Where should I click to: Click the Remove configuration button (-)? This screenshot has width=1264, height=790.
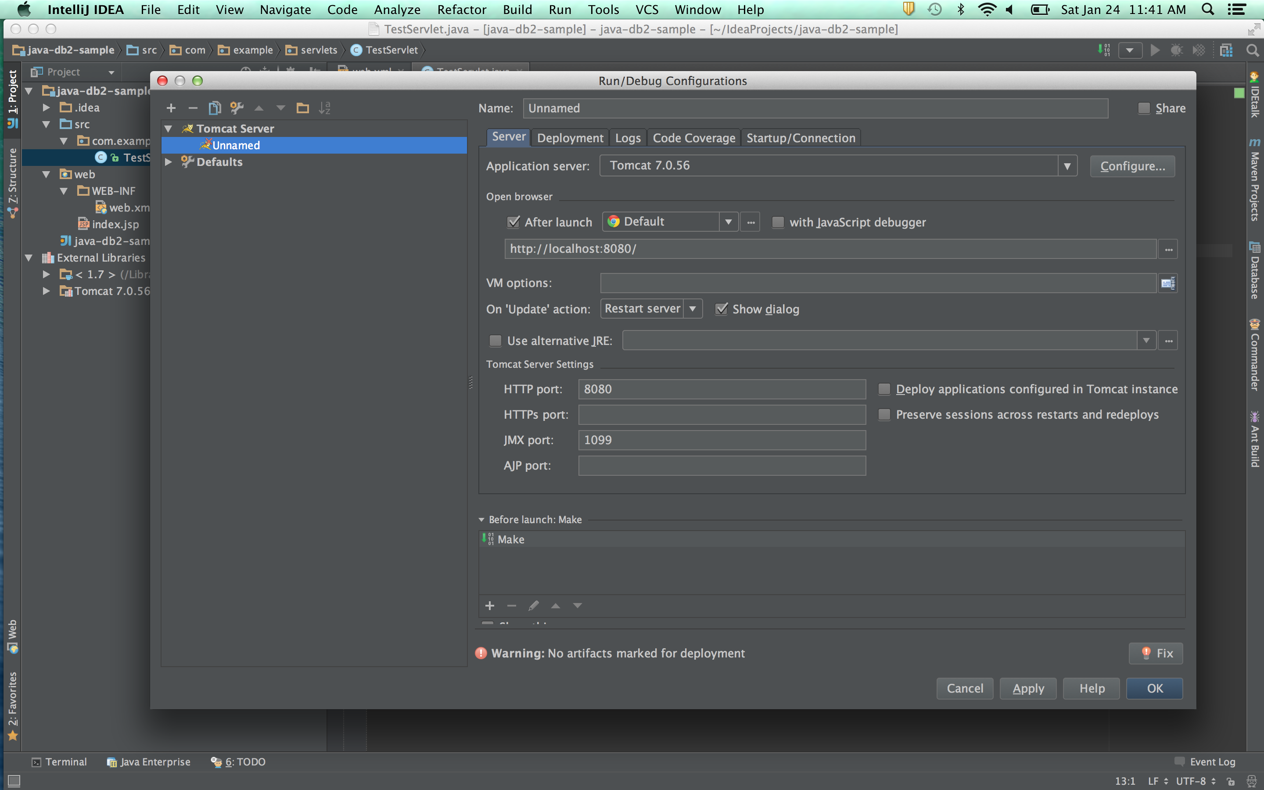(192, 107)
